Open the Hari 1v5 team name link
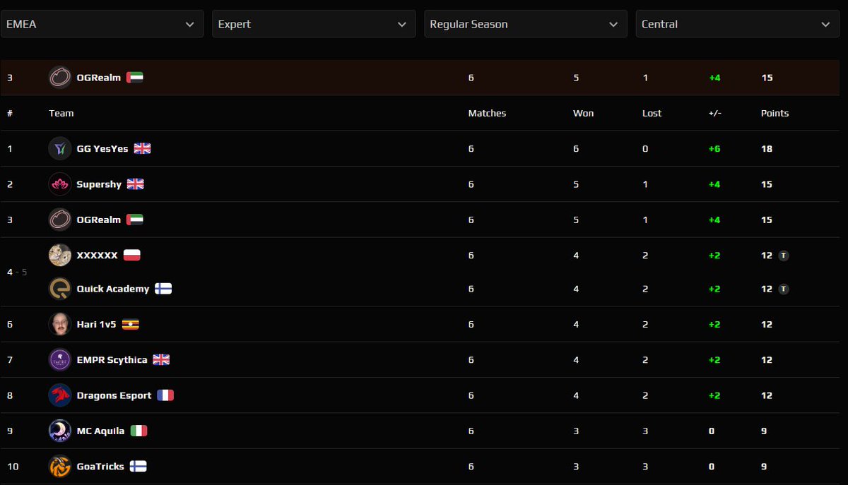This screenshot has height=485, width=848. click(x=97, y=324)
